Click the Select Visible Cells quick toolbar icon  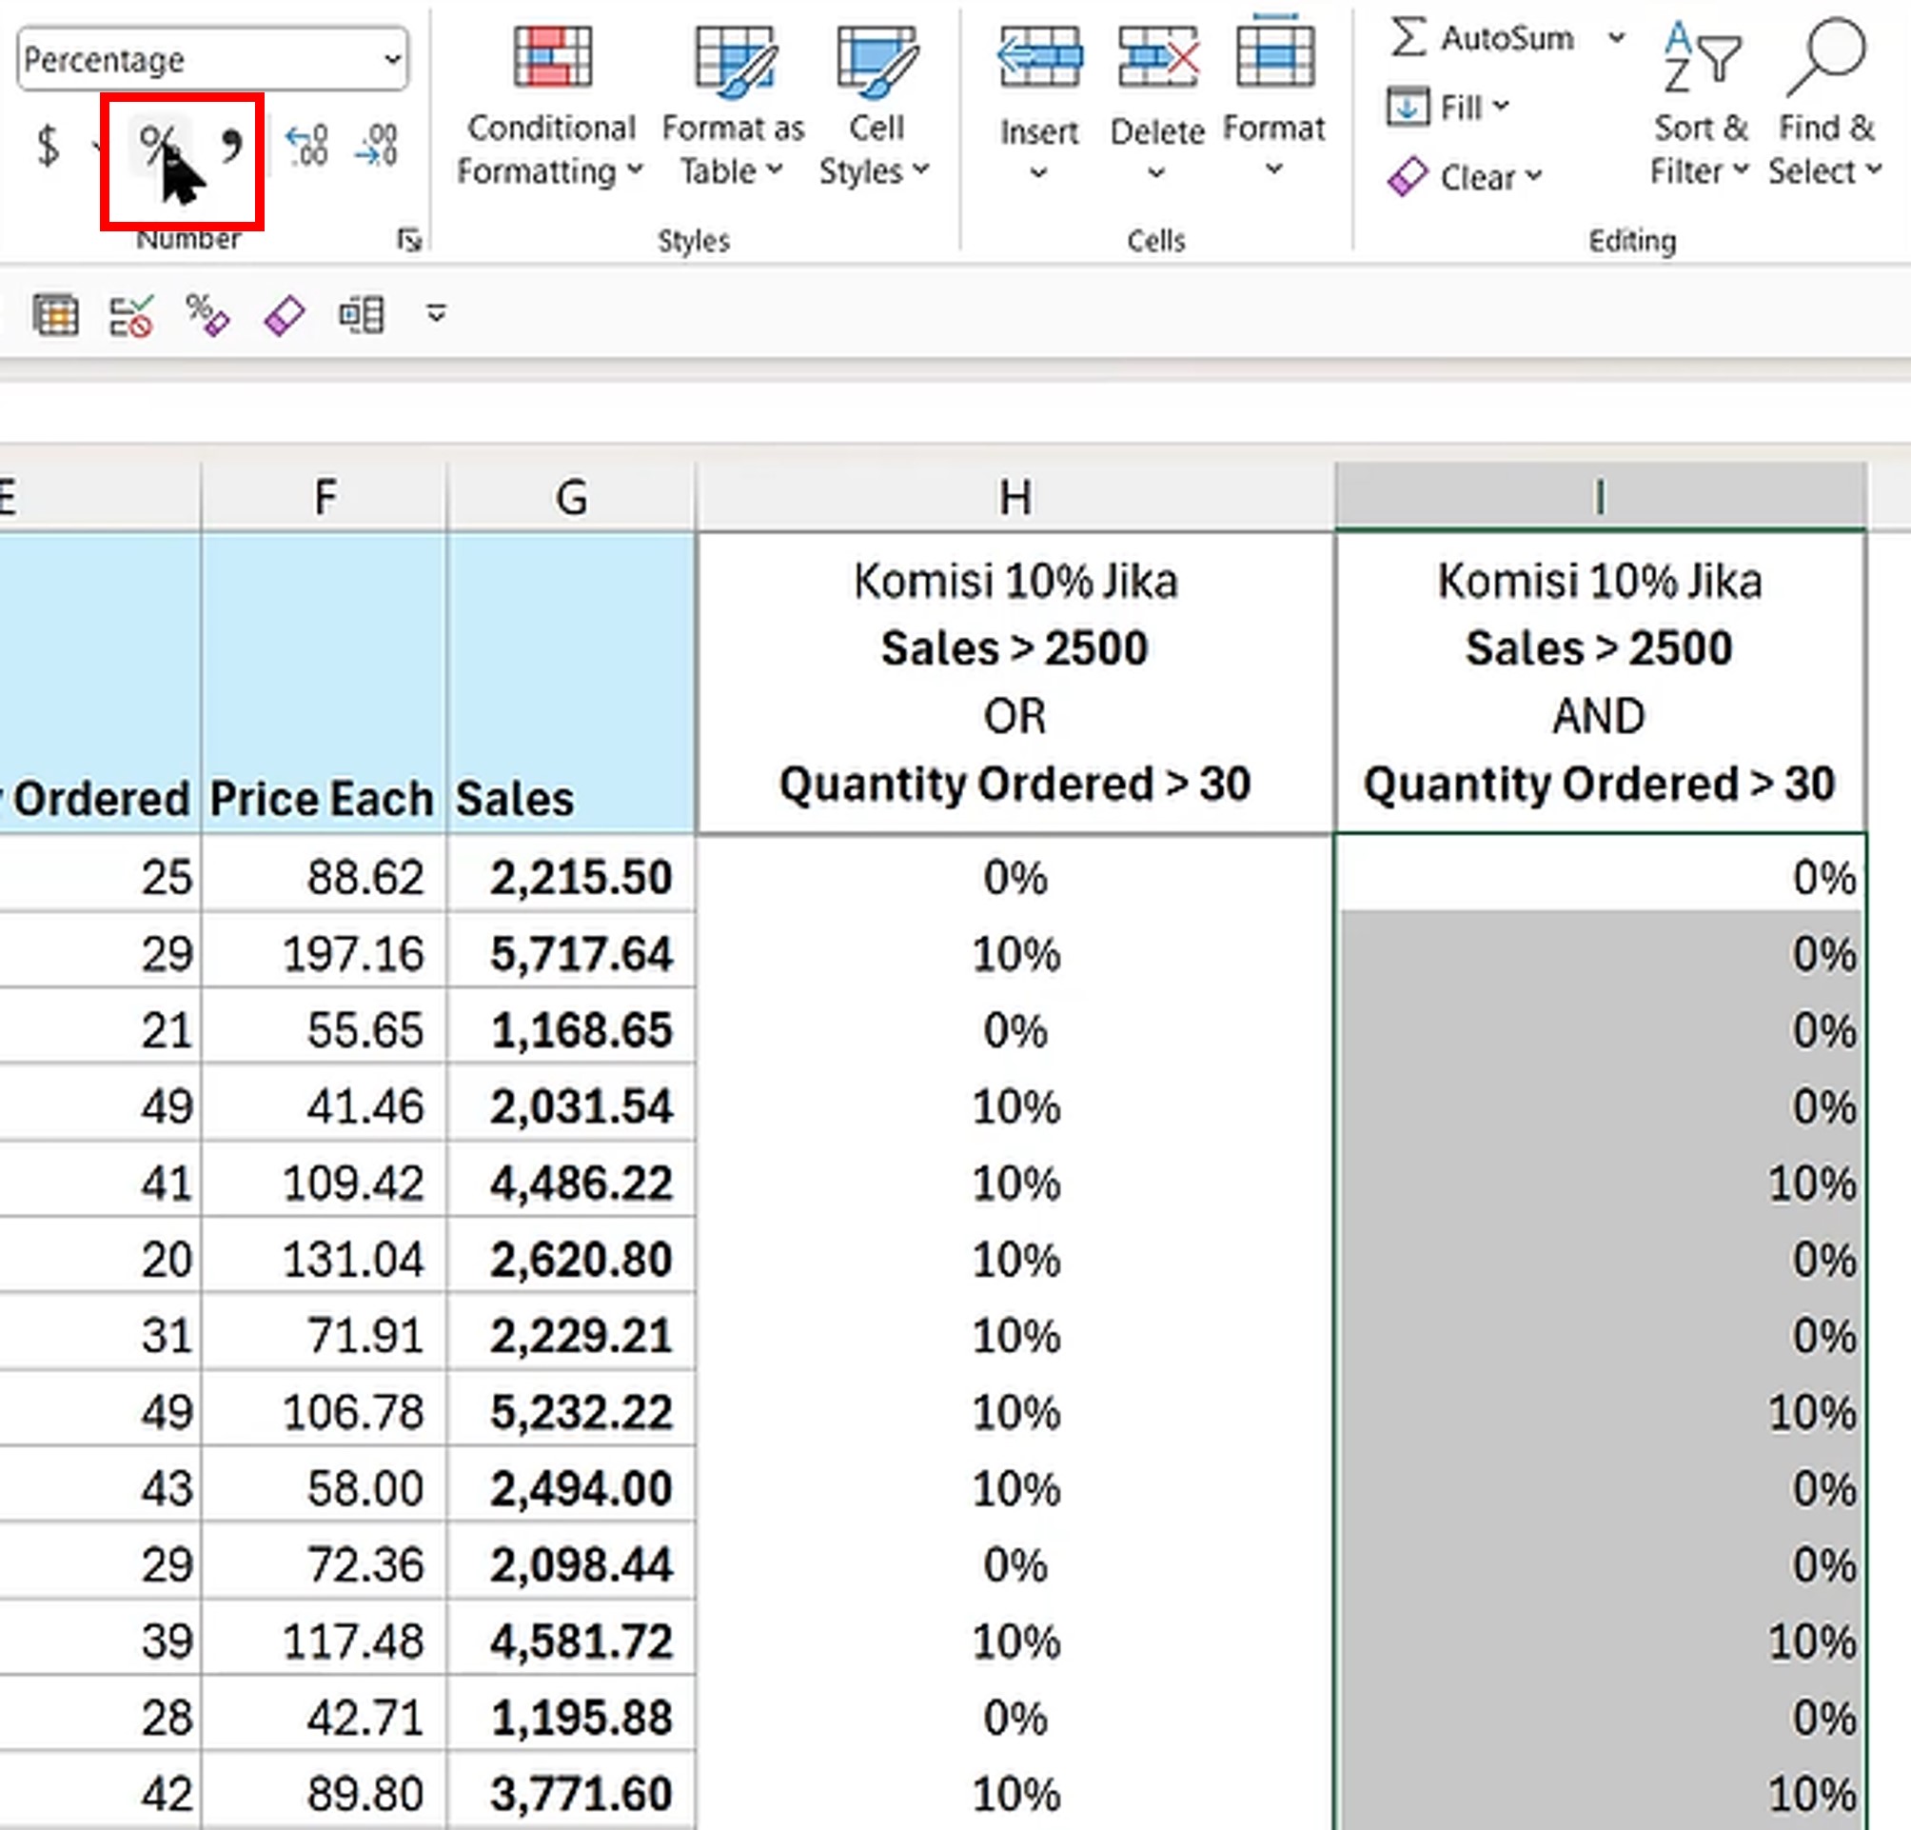tap(55, 316)
